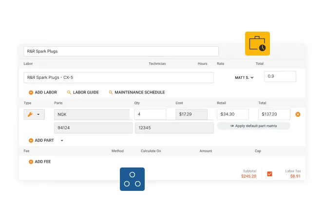The image size is (325, 223).
Task: Click the blue three-circles icon
Action: click(132, 179)
